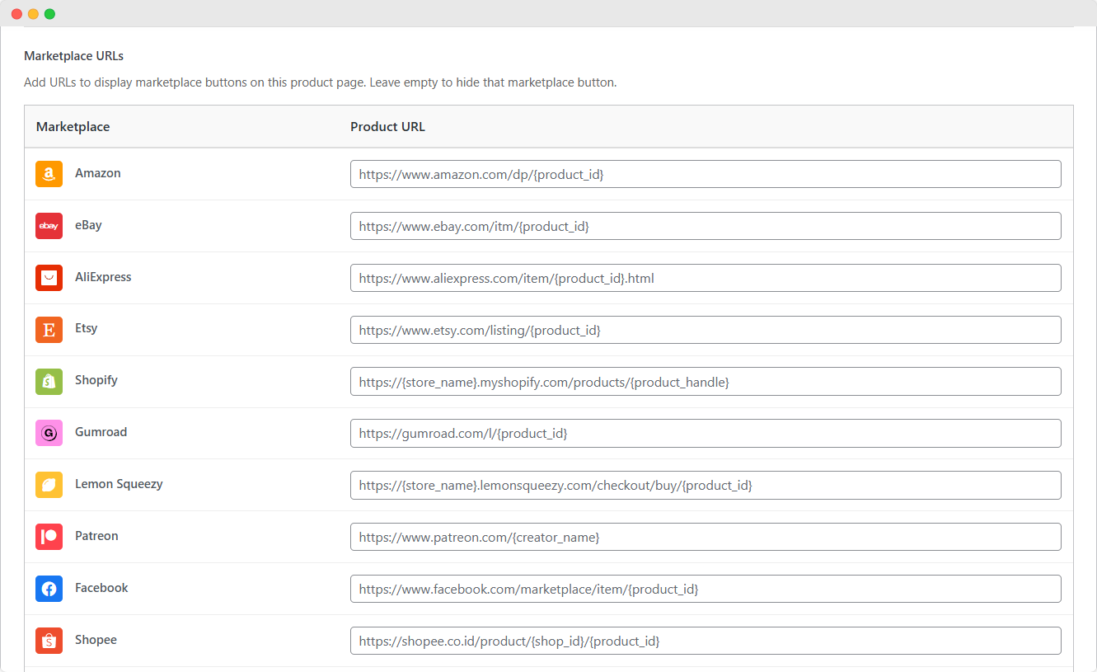
Task: Click the red close window button
Action: 16,14
